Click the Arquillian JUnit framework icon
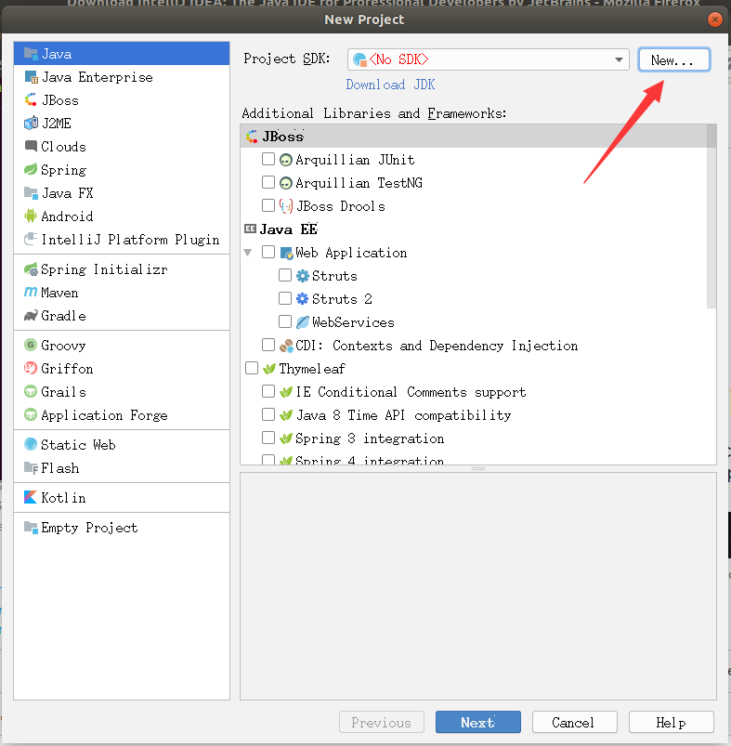 coord(286,160)
